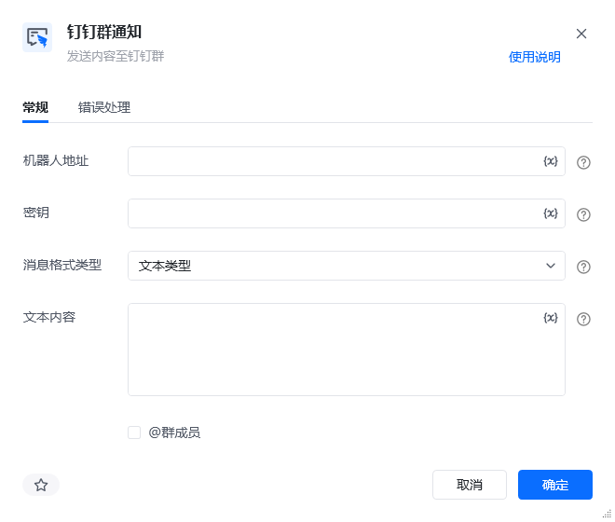Show help for 密钥

583,214
